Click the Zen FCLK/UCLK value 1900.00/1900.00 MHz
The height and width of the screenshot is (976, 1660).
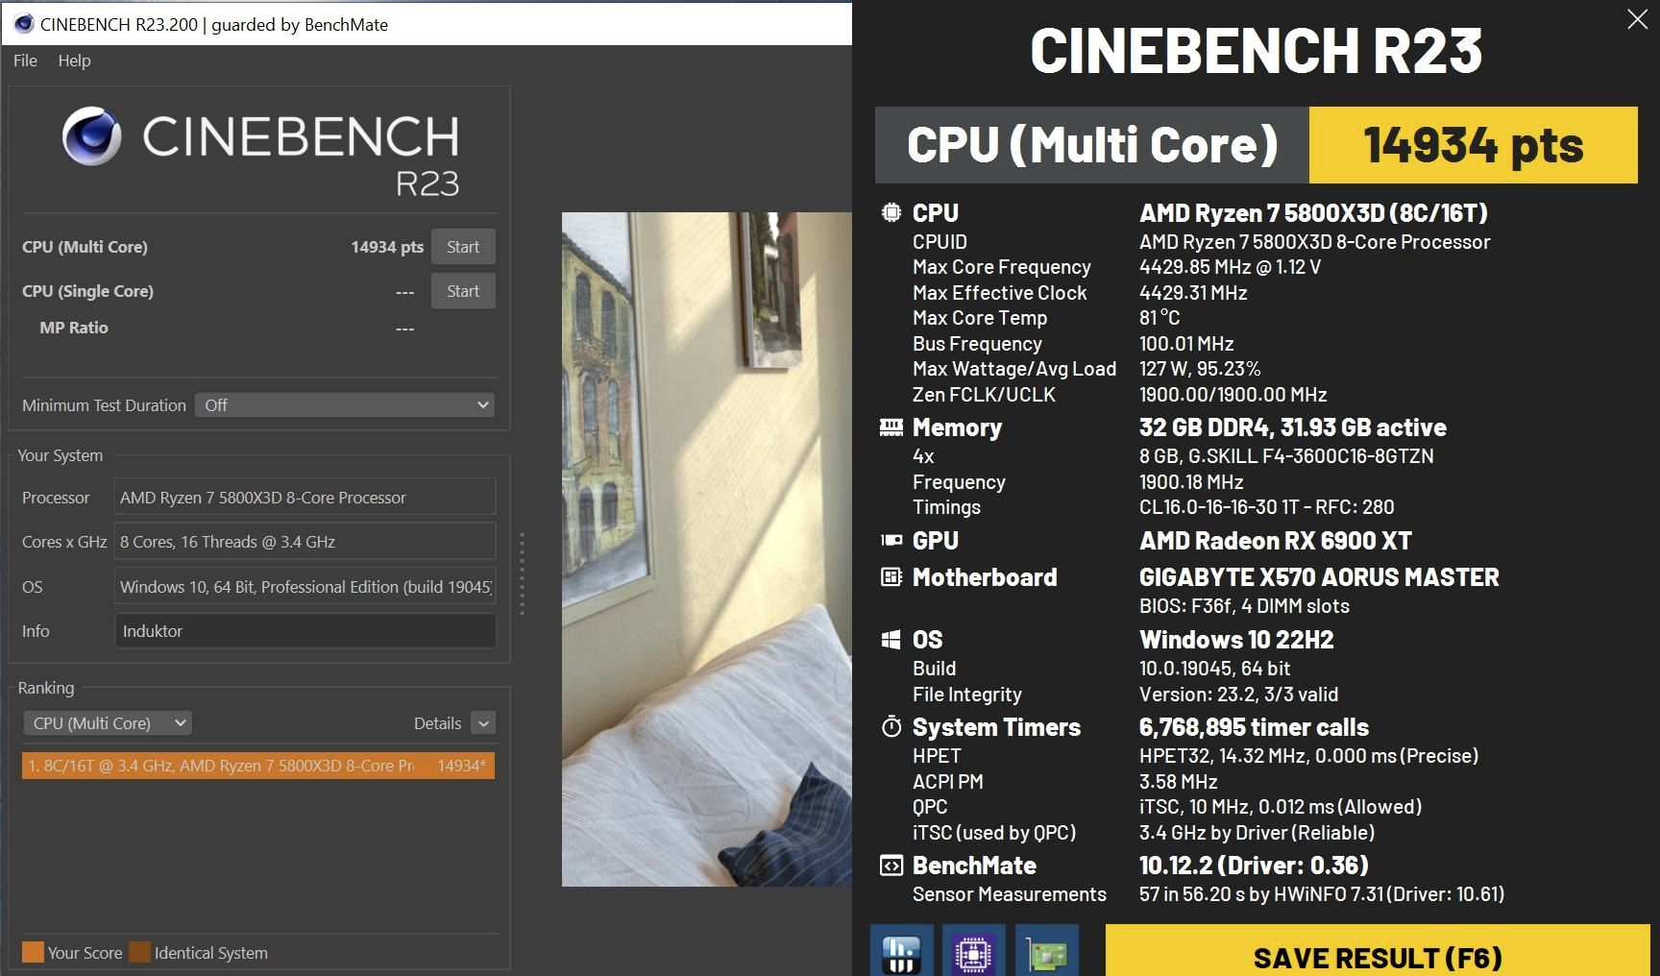[1233, 395]
